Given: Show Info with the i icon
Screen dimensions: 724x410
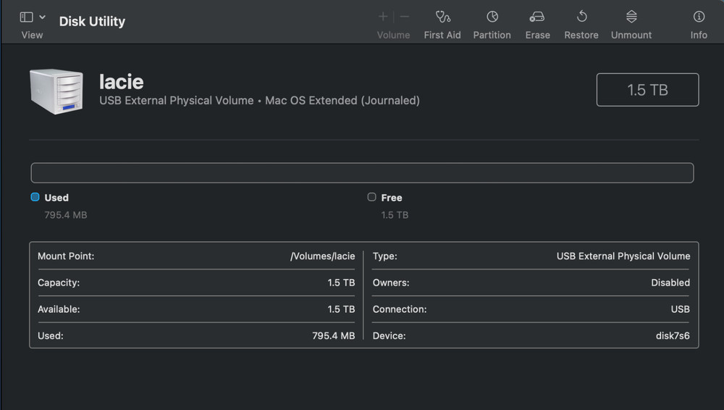Looking at the screenshot, I should point(699,17).
